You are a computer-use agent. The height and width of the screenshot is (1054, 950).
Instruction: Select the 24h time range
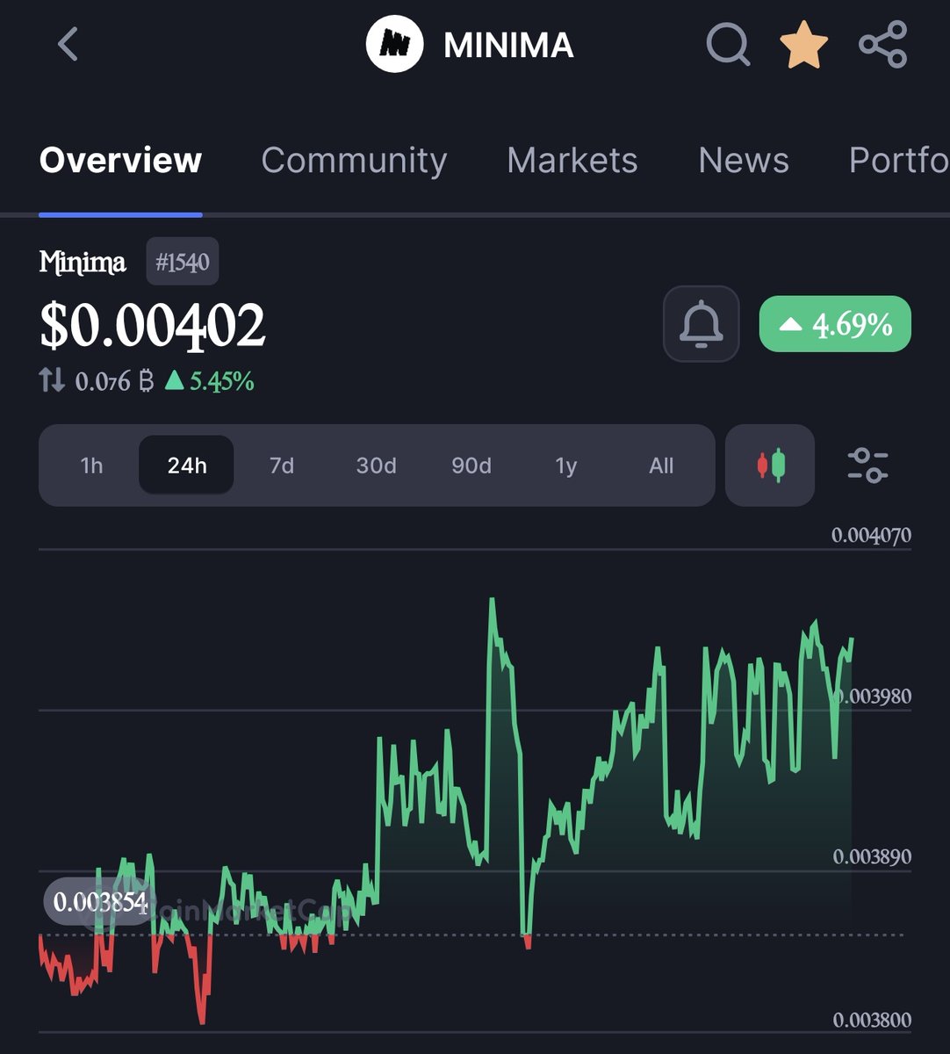tap(186, 466)
